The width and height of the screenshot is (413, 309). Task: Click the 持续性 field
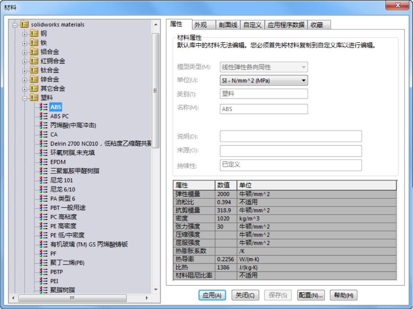(291, 165)
